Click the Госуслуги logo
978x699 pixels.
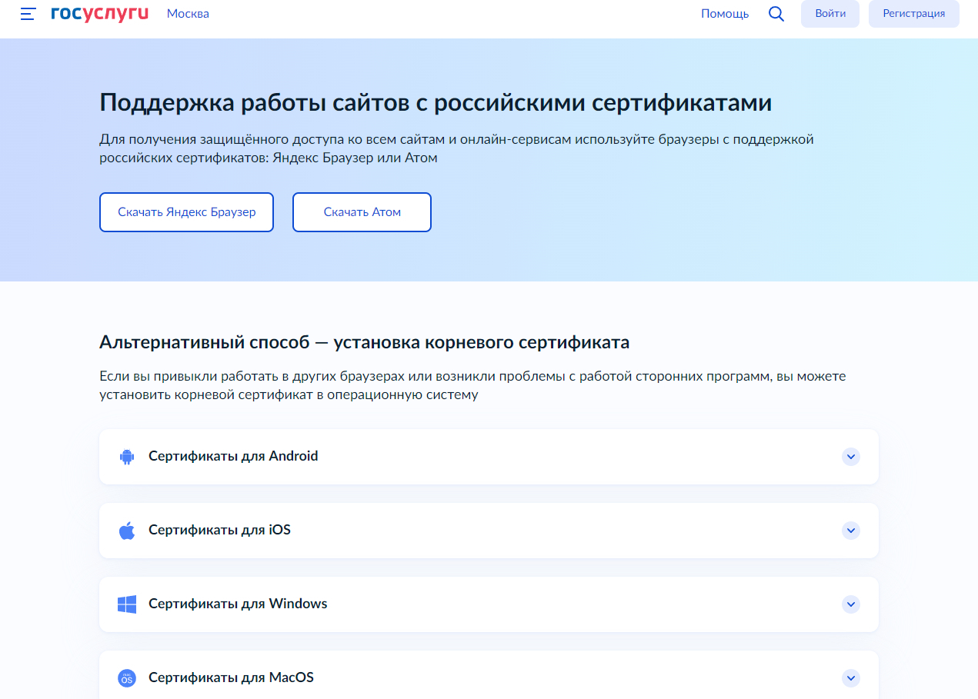point(99,14)
